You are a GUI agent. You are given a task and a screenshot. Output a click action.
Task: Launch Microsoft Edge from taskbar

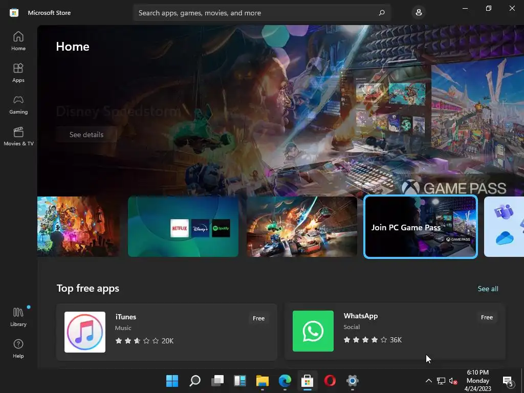coord(285,381)
